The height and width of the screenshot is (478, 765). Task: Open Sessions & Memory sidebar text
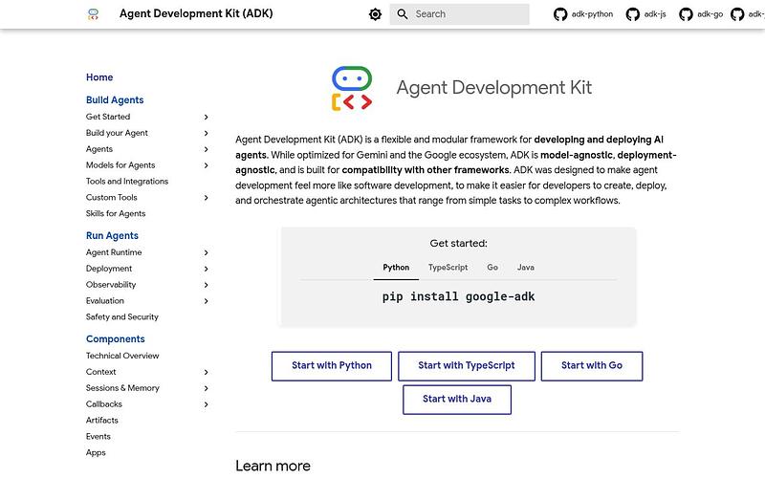122,388
